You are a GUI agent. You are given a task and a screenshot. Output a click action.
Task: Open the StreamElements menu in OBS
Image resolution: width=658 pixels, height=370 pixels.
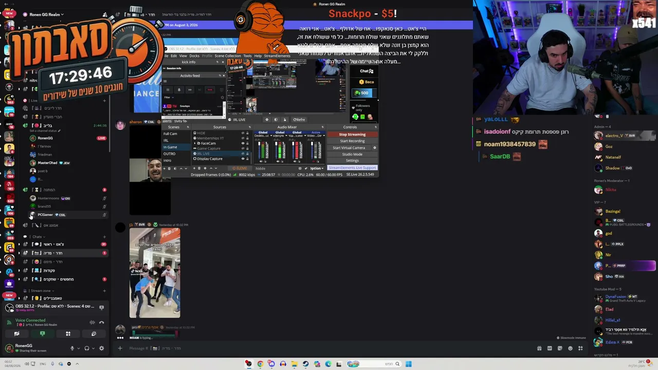click(277, 56)
